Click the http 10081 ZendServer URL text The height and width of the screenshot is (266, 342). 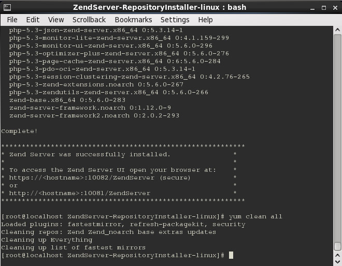[80, 193]
